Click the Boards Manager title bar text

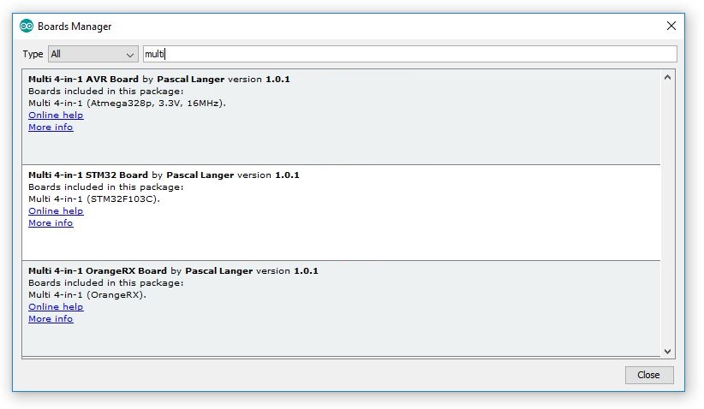point(75,27)
